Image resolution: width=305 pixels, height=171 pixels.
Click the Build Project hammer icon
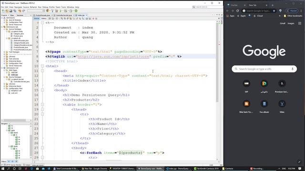tap(52, 11)
